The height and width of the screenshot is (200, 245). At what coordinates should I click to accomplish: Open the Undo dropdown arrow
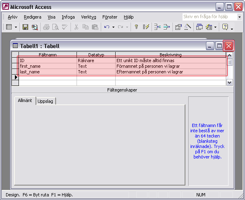pos(114,27)
